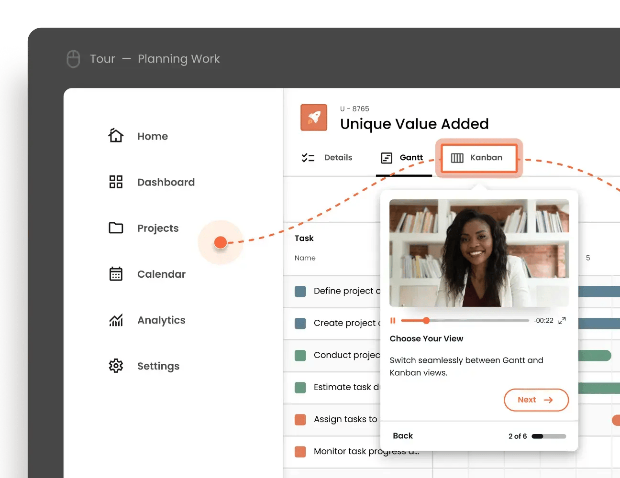Click the Estimate task green swatch
The width and height of the screenshot is (620, 478).
click(300, 387)
